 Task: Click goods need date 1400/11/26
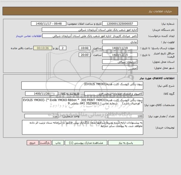click(41, 94)
